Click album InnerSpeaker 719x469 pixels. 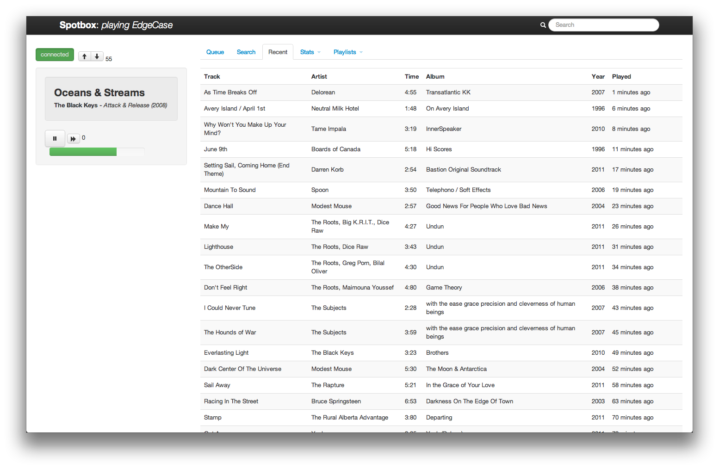[x=444, y=129]
